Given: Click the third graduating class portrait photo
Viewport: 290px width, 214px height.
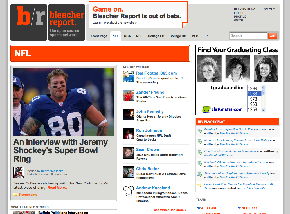Looking at the screenshot, I should point(266,69).
